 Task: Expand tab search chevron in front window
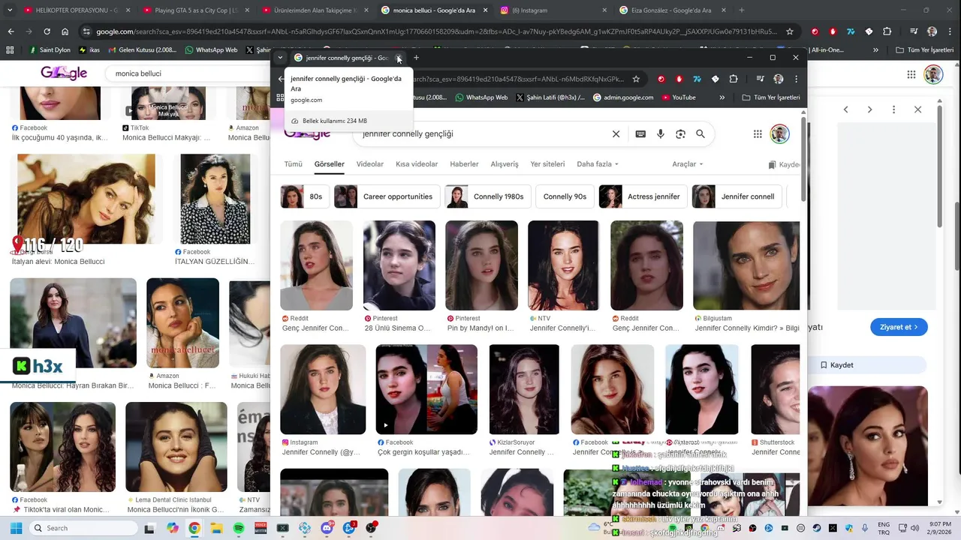(x=280, y=58)
